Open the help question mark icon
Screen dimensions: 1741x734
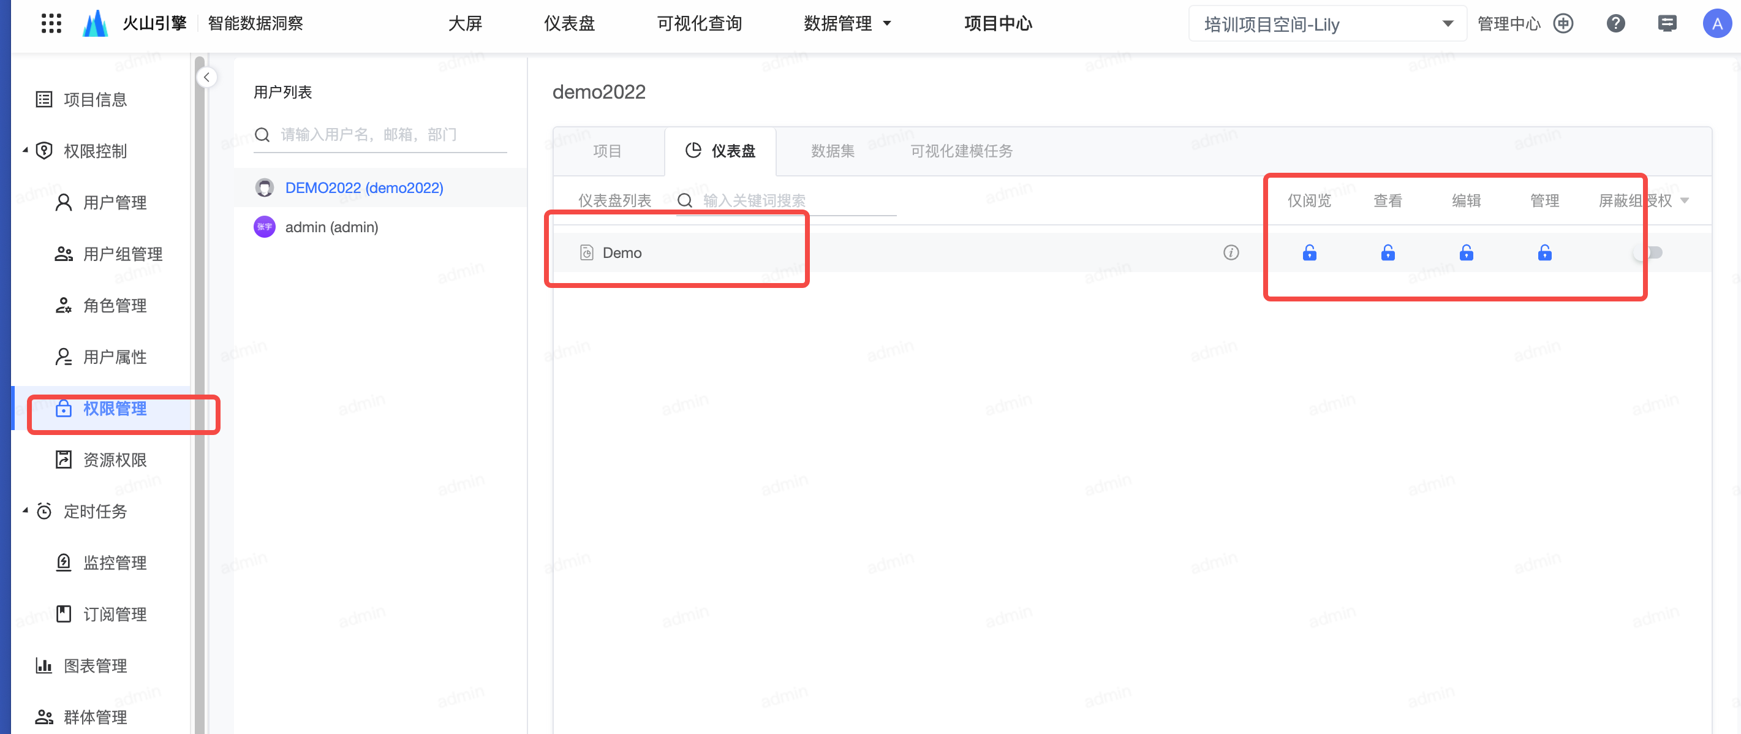coord(1615,24)
